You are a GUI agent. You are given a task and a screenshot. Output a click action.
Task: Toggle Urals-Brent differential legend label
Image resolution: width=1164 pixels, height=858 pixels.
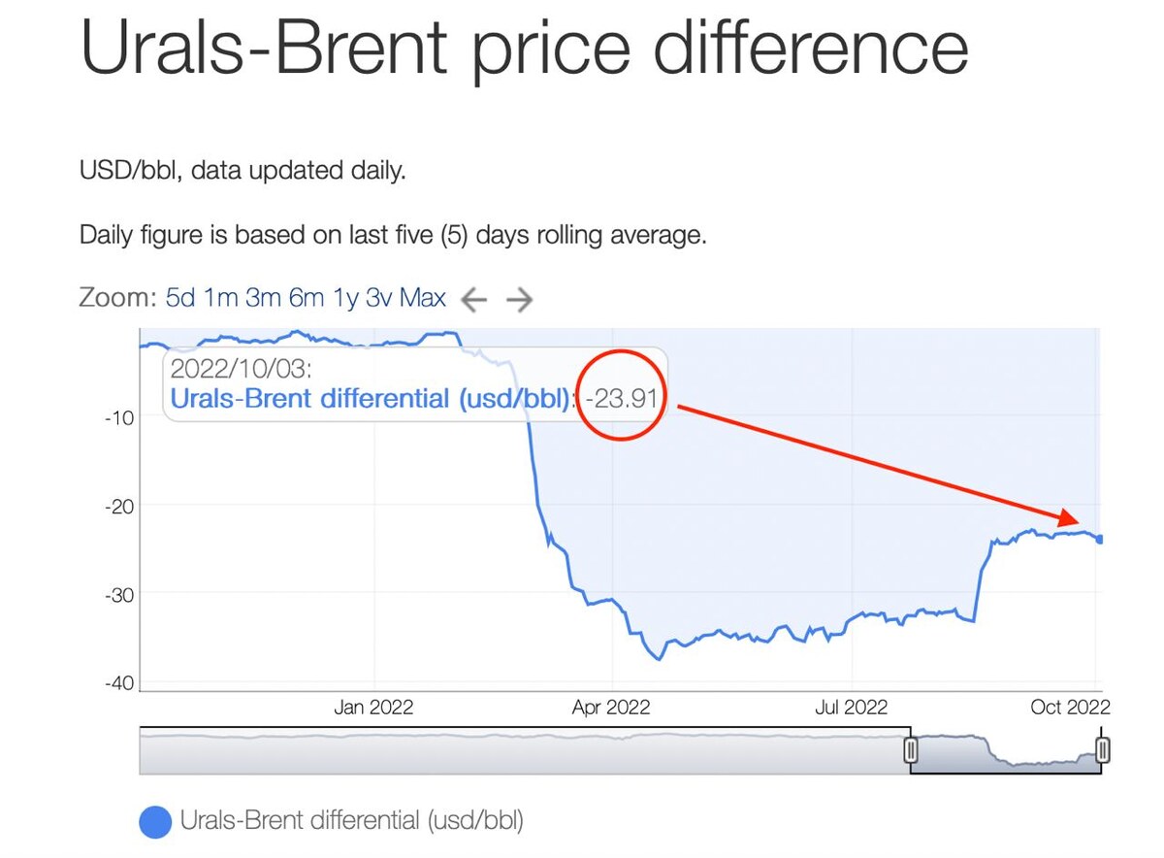351,821
